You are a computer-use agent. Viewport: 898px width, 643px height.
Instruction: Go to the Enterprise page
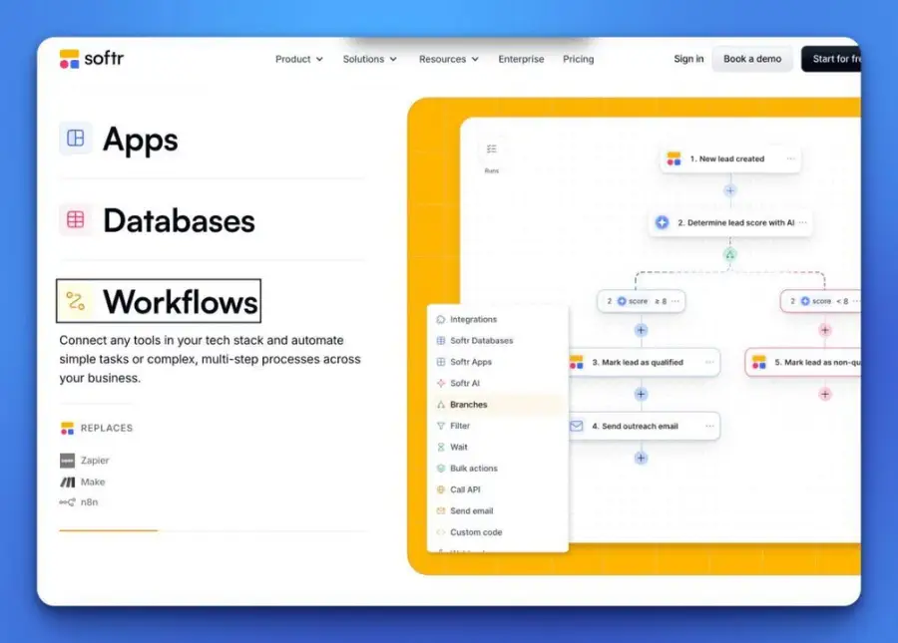(521, 59)
